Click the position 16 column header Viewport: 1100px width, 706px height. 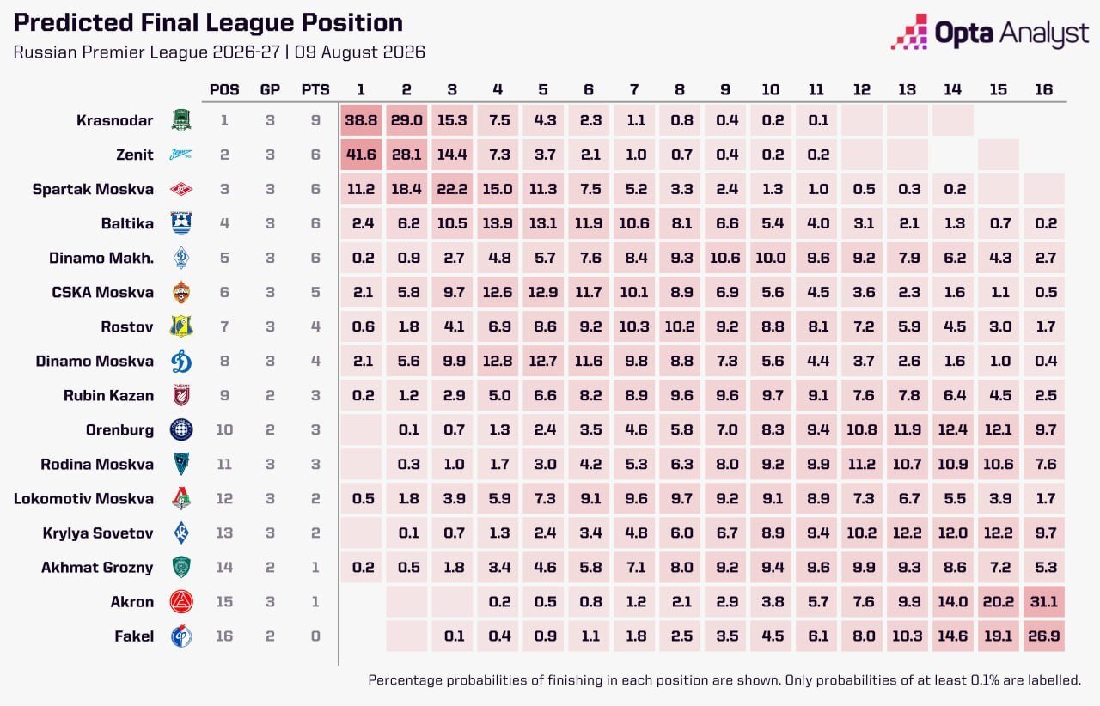click(x=1043, y=89)
